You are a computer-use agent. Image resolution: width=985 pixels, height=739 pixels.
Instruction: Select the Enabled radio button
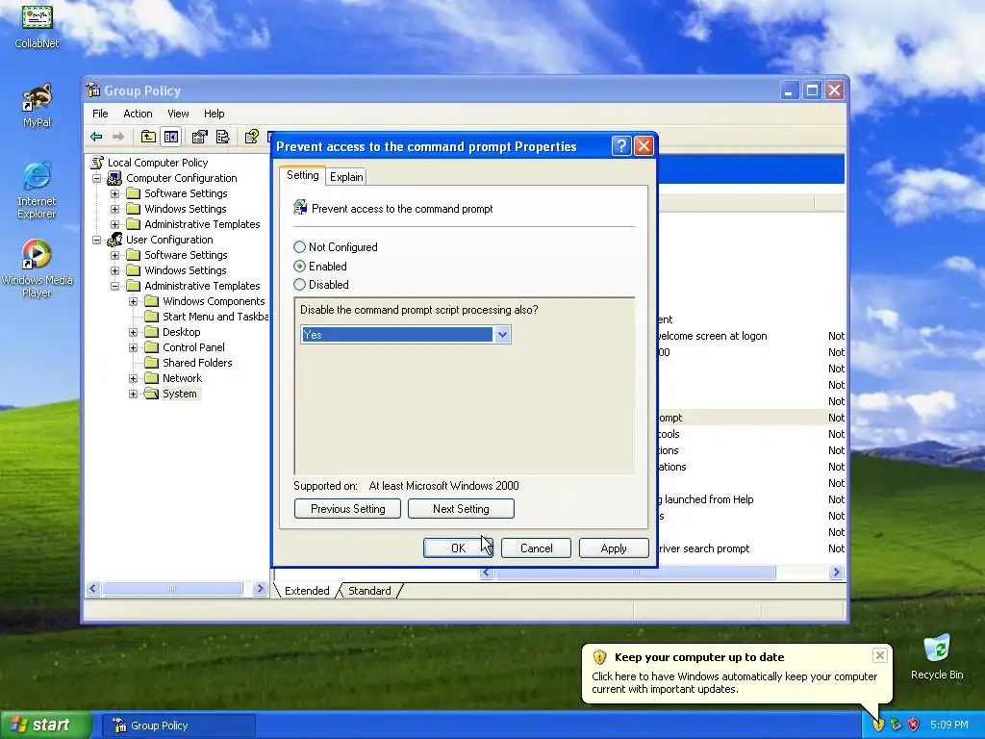(x=300, y=266)
